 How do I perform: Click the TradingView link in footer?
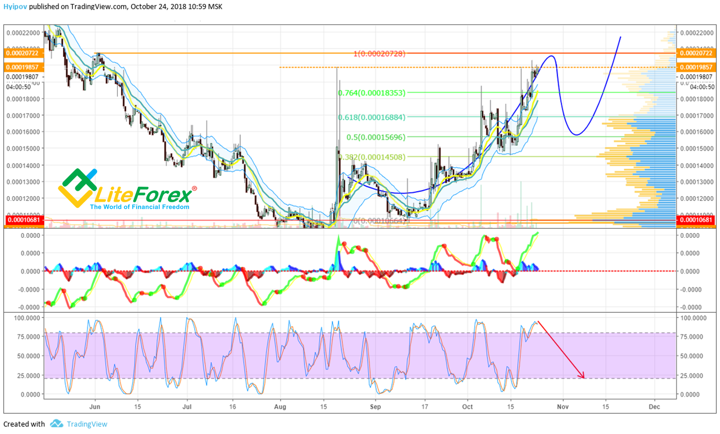(87, 424)
